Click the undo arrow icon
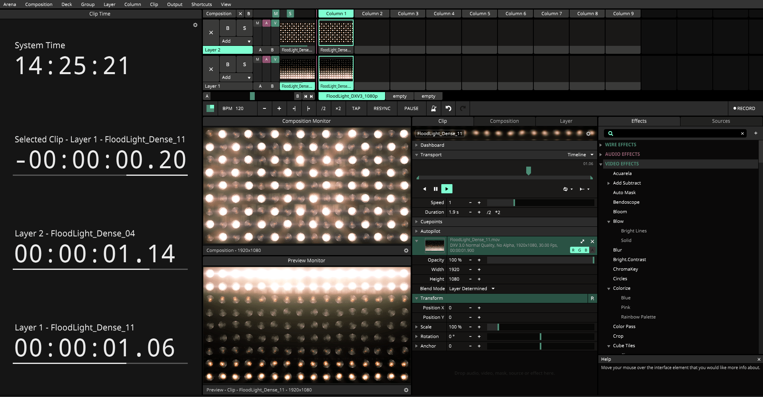Viewport: 763px width, 397px height. [448, 108]
